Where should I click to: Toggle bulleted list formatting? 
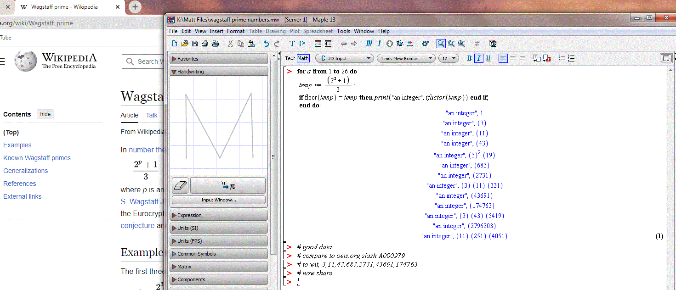pos(562,58)
